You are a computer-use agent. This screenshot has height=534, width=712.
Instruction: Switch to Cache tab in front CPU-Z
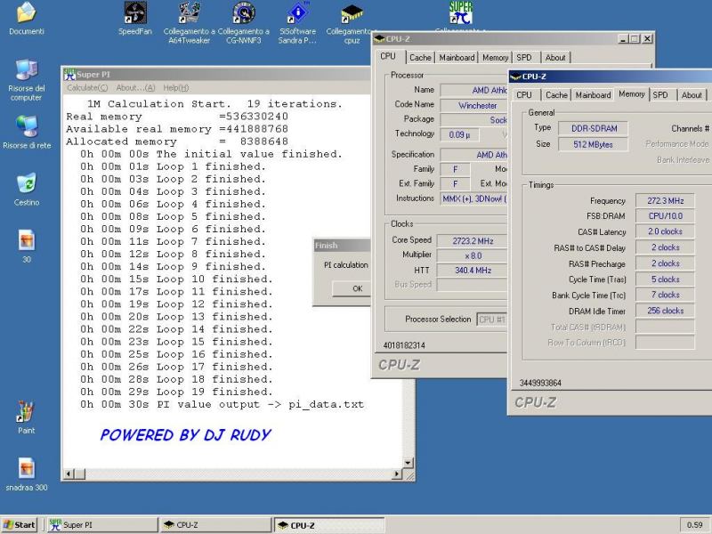[556, 95]
